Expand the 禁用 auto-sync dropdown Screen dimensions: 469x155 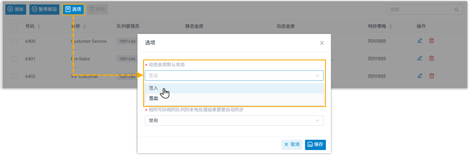[x=317, y=121]
